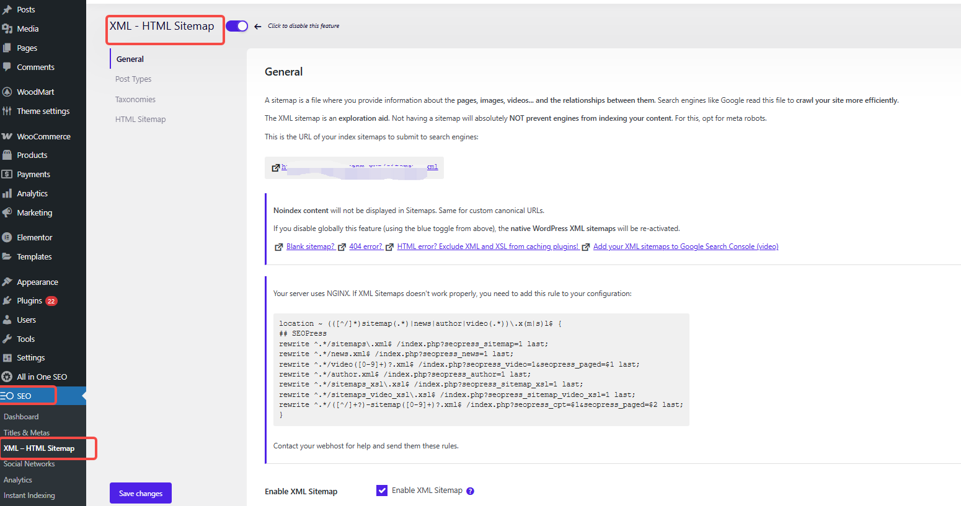Screen dimensions: 961x506
Task: Click the Marketing megaphone icon
Action: 7,212
